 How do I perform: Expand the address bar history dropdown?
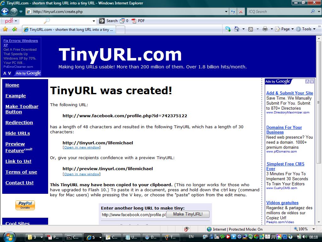[226, 12]
